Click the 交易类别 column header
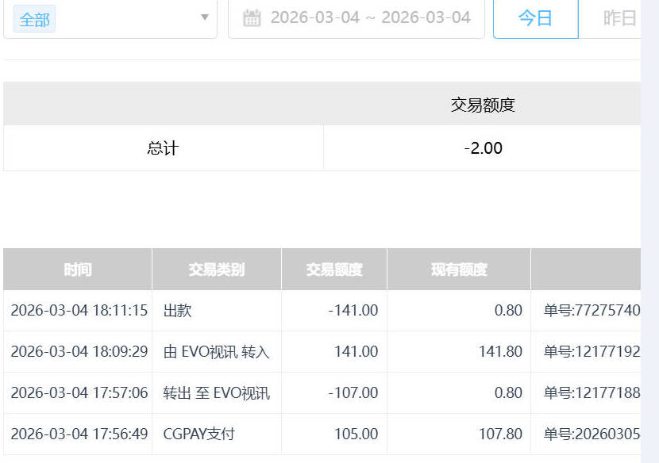The width and height of the screenshot is (659, 463). (x=217, y=270)
